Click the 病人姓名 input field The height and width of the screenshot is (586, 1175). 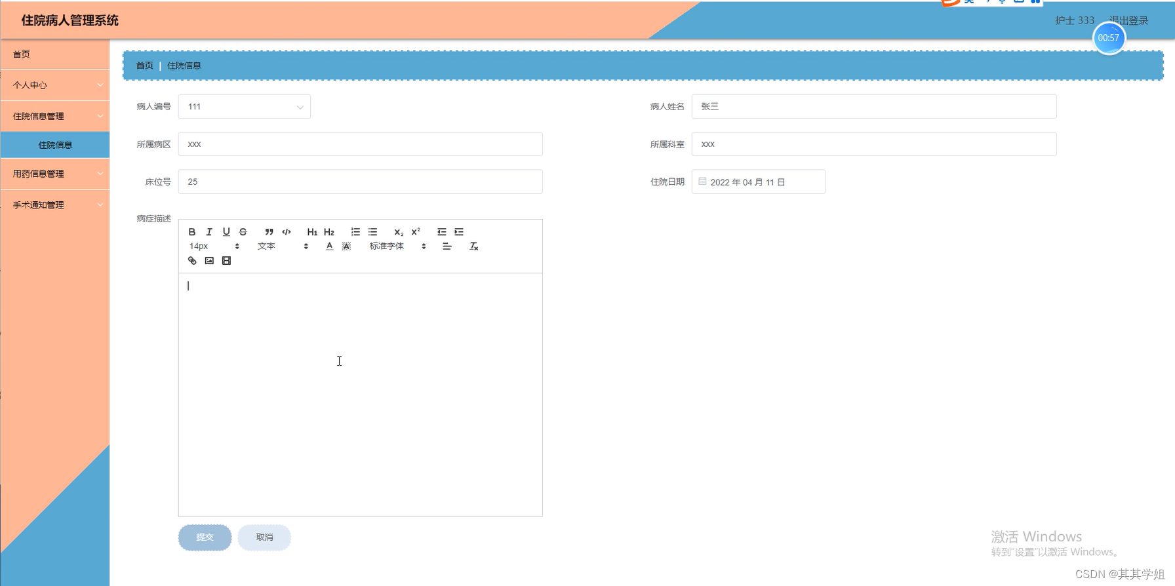point(874,107)
